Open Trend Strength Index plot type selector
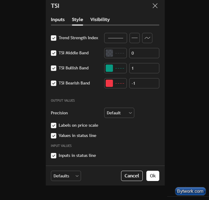209x200 pixels. pos(147,38)
